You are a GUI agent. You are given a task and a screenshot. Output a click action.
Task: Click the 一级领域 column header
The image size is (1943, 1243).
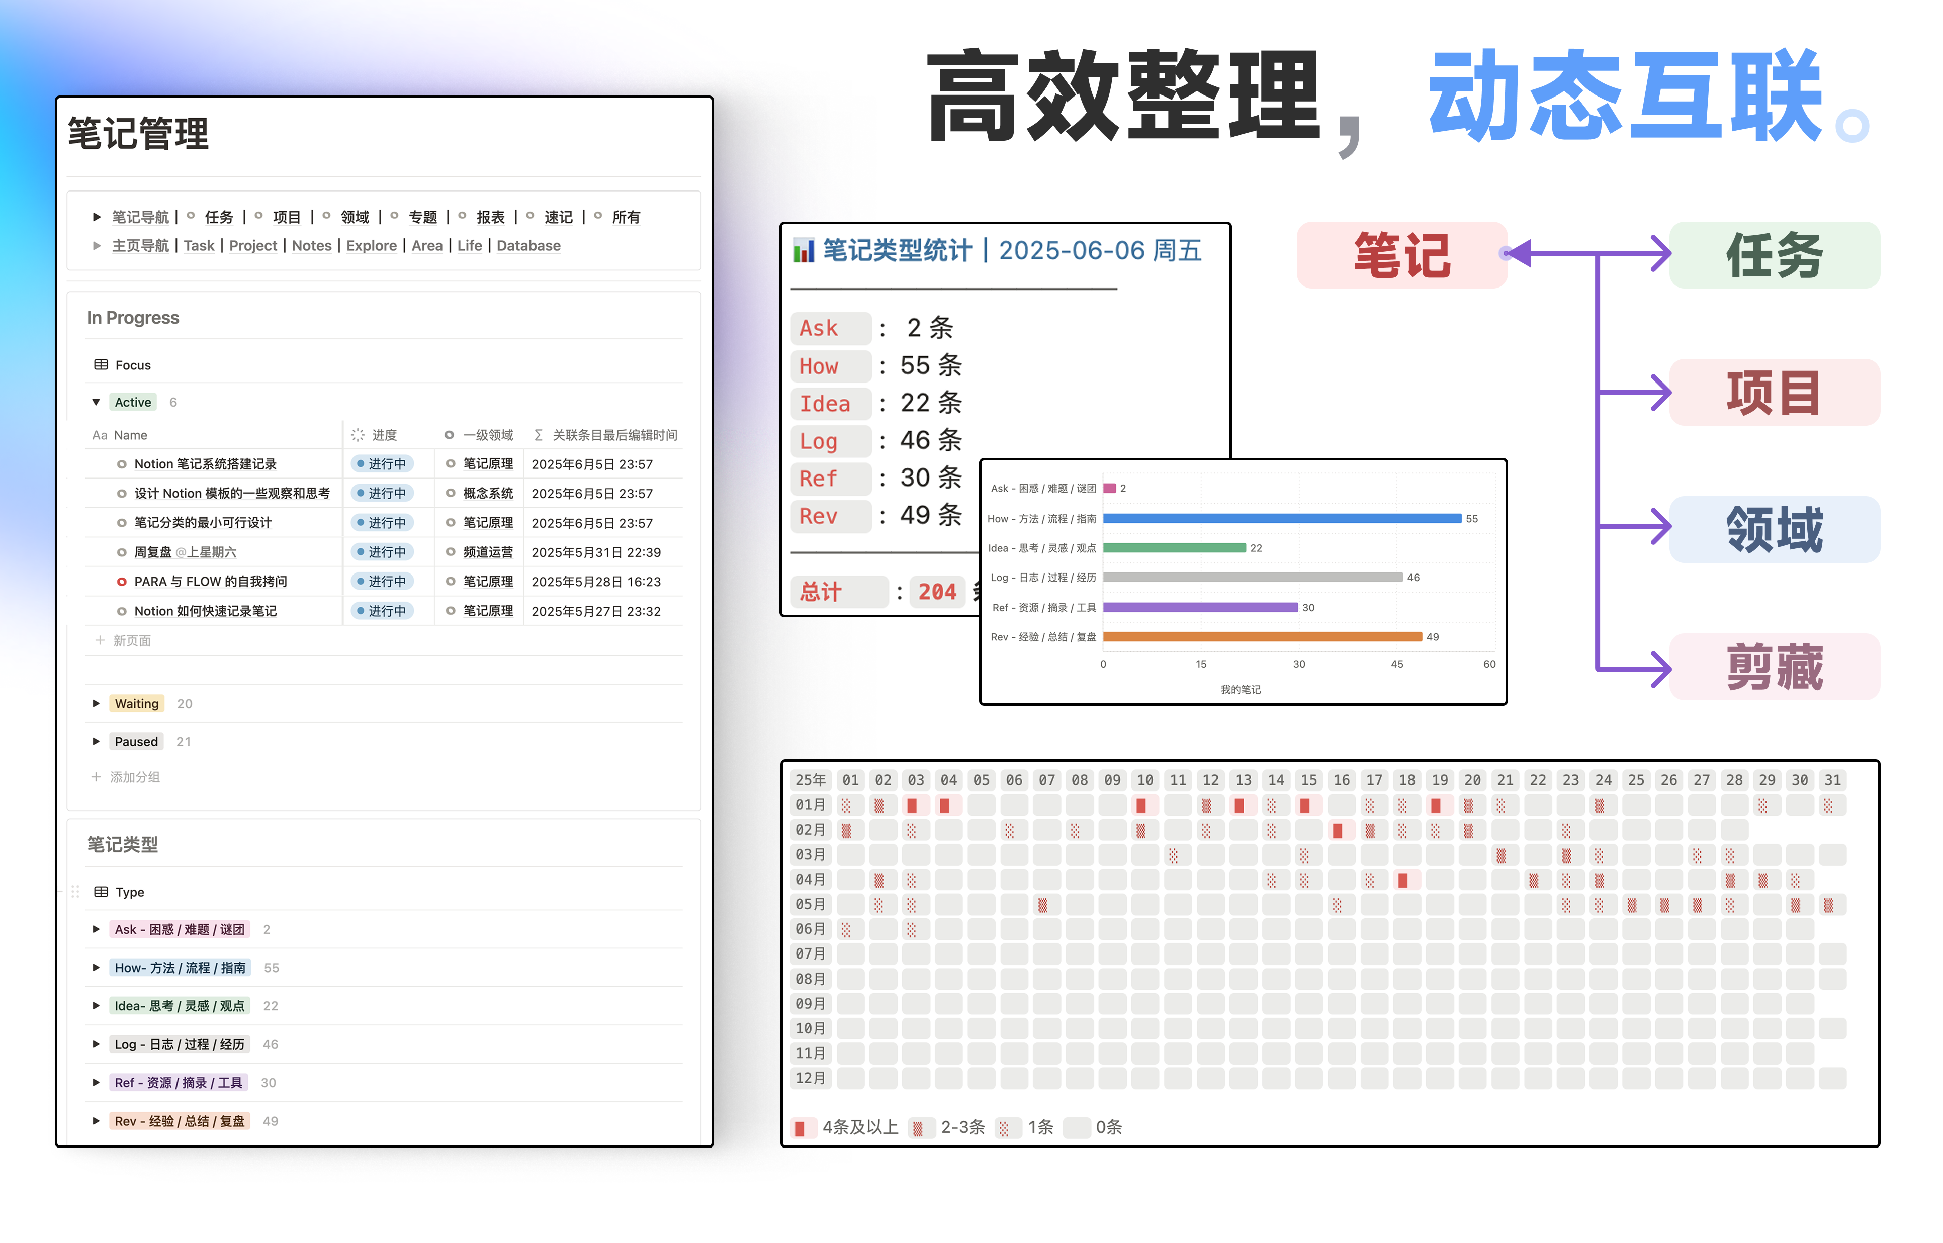click(x=479, y=435)
